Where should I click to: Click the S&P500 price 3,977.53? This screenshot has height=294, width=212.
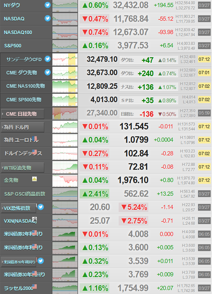tap(133, 45)
